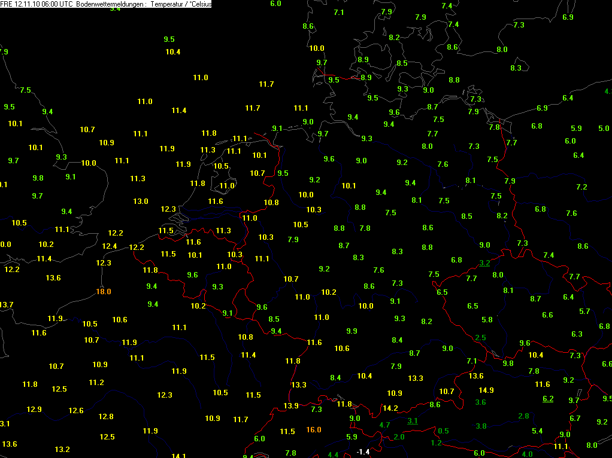Click the 13.2 station value

tap(62, 450)
